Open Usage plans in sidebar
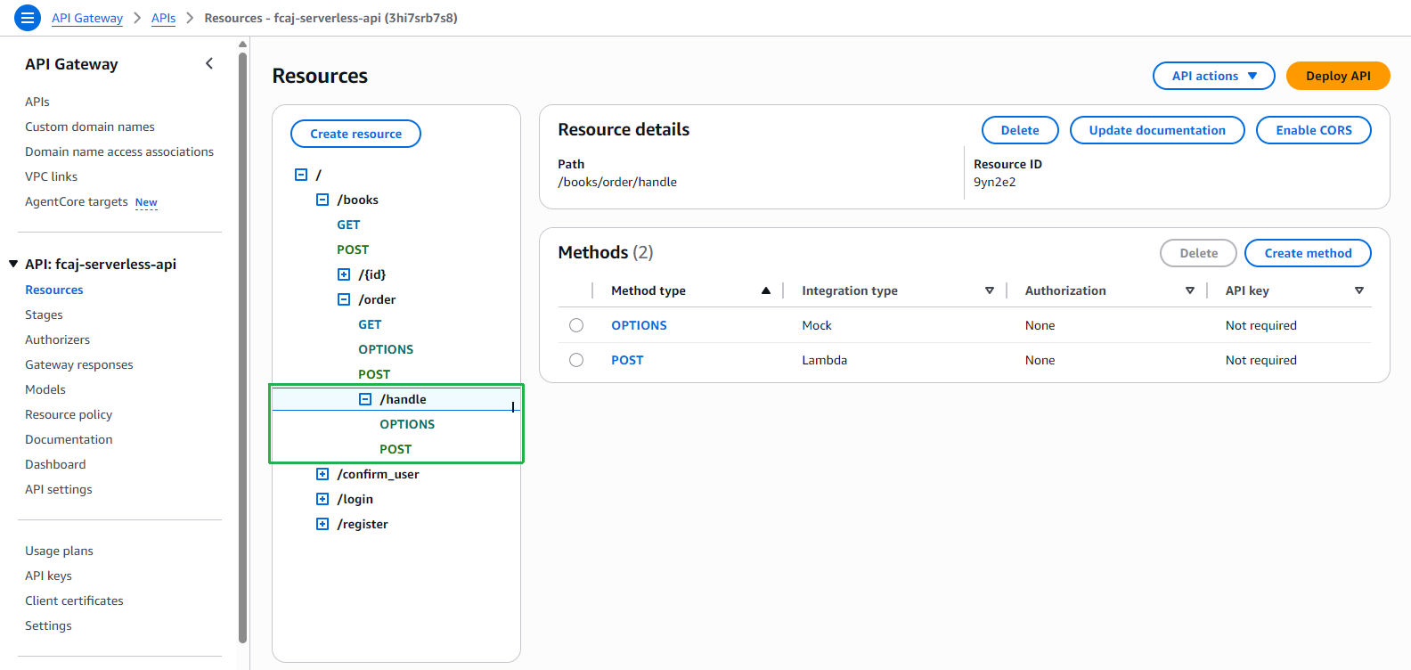Screen dimensions: 1411x670 tap(59, 551)
